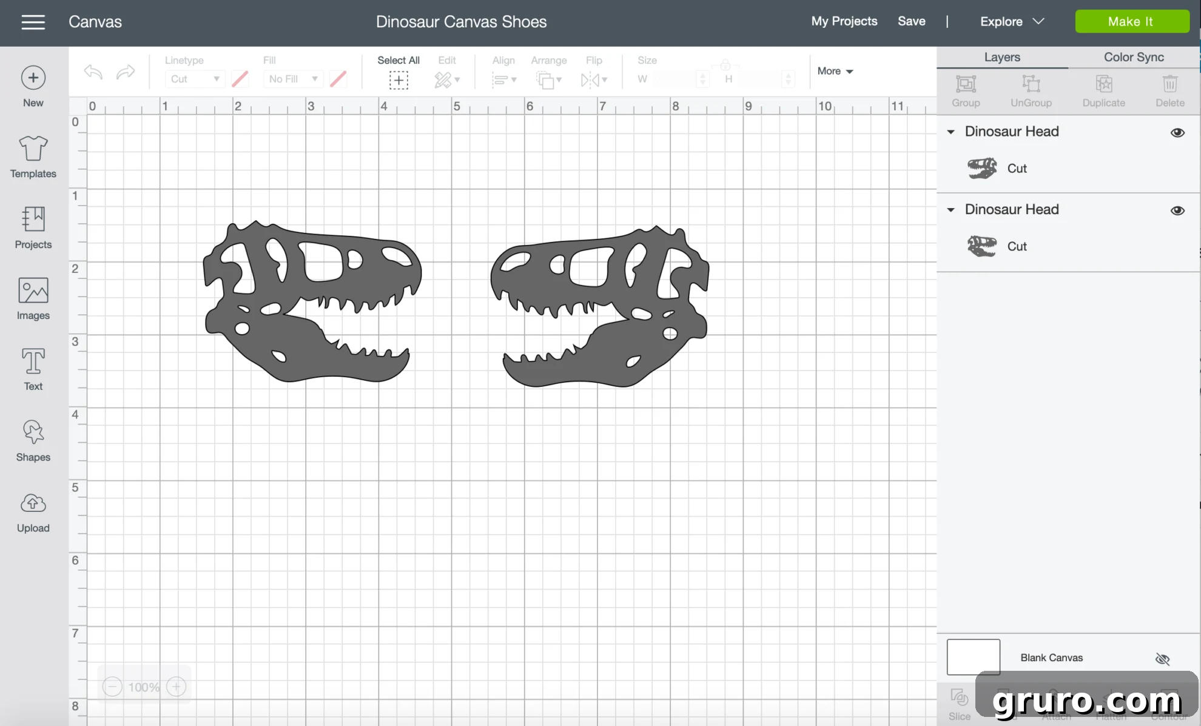Click the Dinosaur Canvas Shoes project title
Screen dimensions: 1201x726
coord(461,22)
